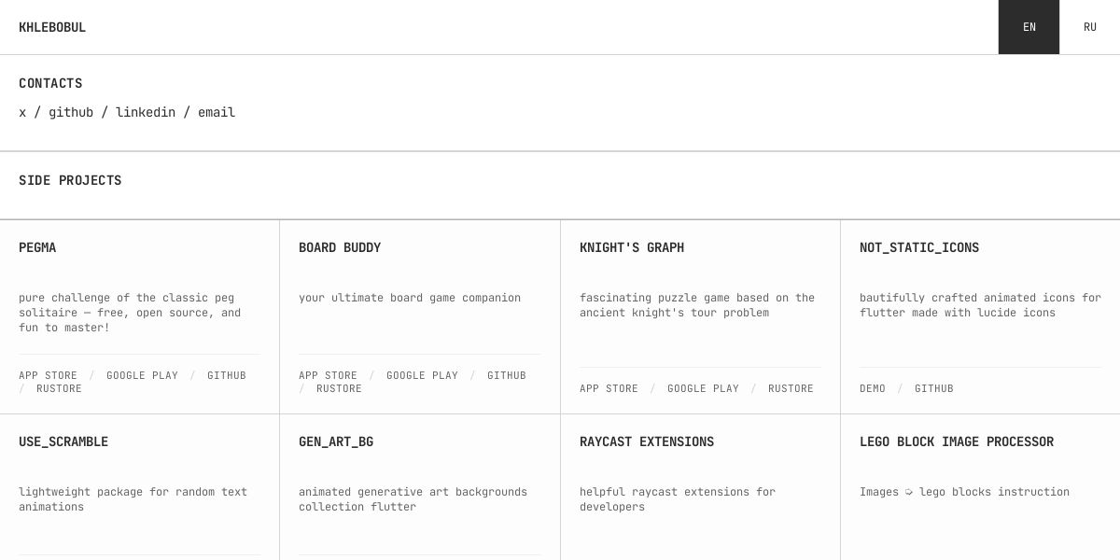
Task: Click Knight's Graph Google Play link
Action: [x=703, y=388]
